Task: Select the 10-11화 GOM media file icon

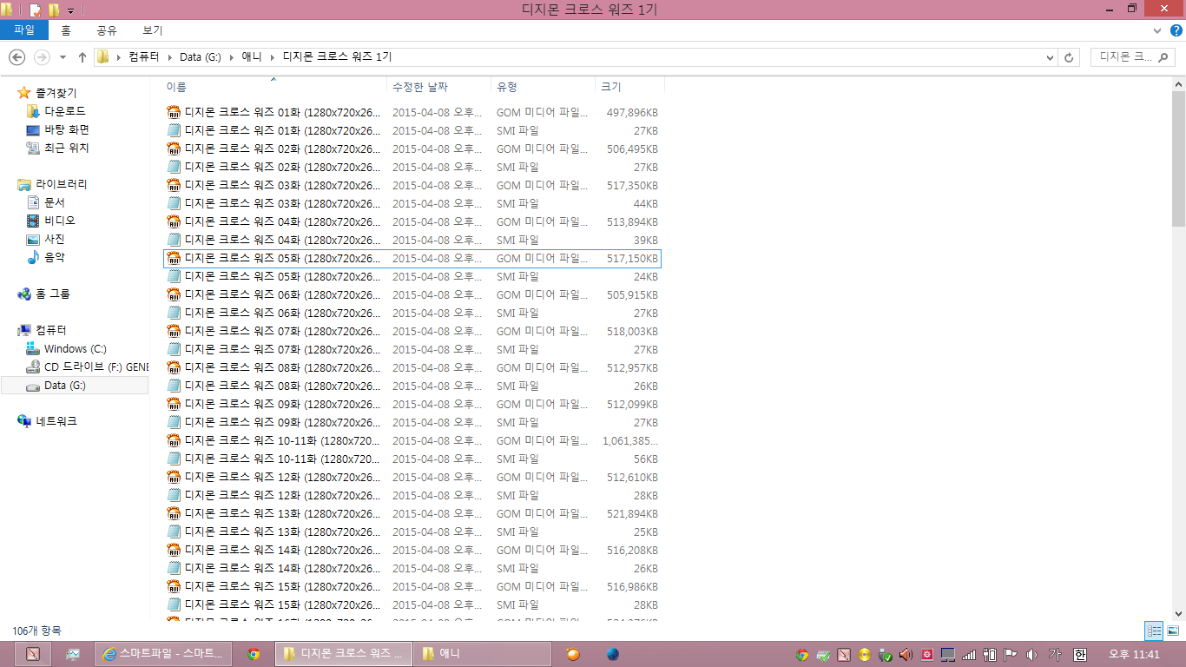Action: tap(174, 440)
